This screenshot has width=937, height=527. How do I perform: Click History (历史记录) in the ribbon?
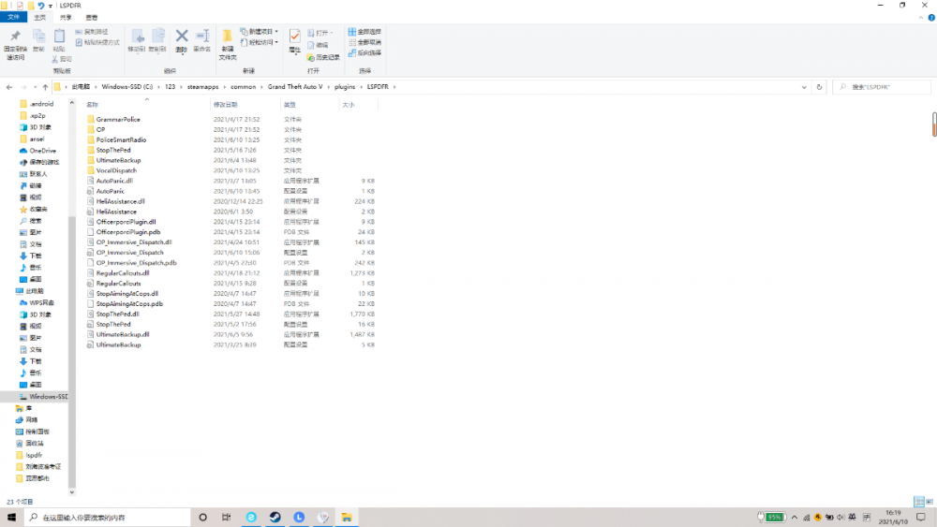[323, 57]
